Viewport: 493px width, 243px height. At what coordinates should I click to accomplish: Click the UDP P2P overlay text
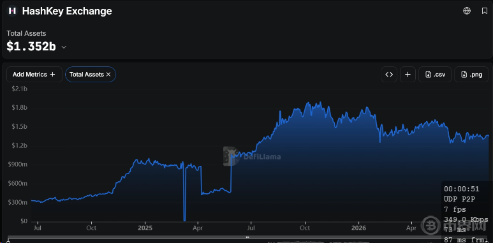[x=459, y=199]
